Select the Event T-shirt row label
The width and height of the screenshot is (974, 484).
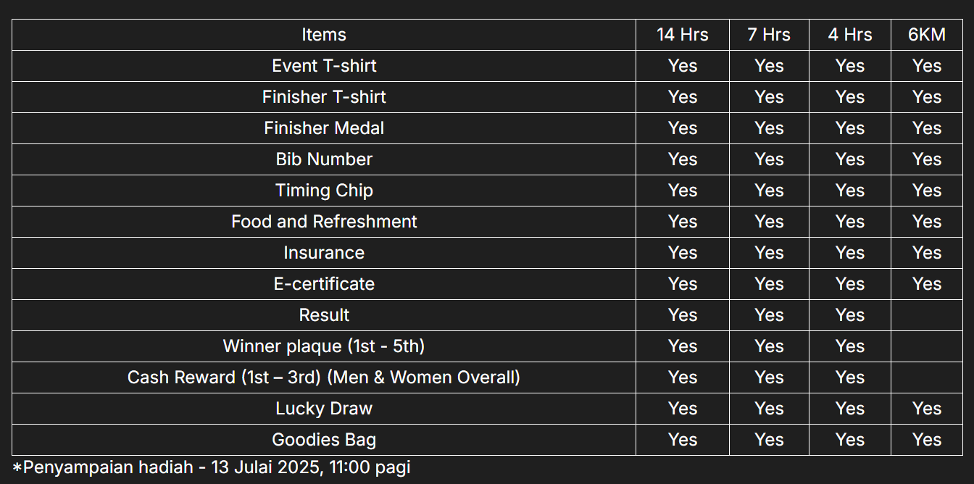click(x=324, y=66)
